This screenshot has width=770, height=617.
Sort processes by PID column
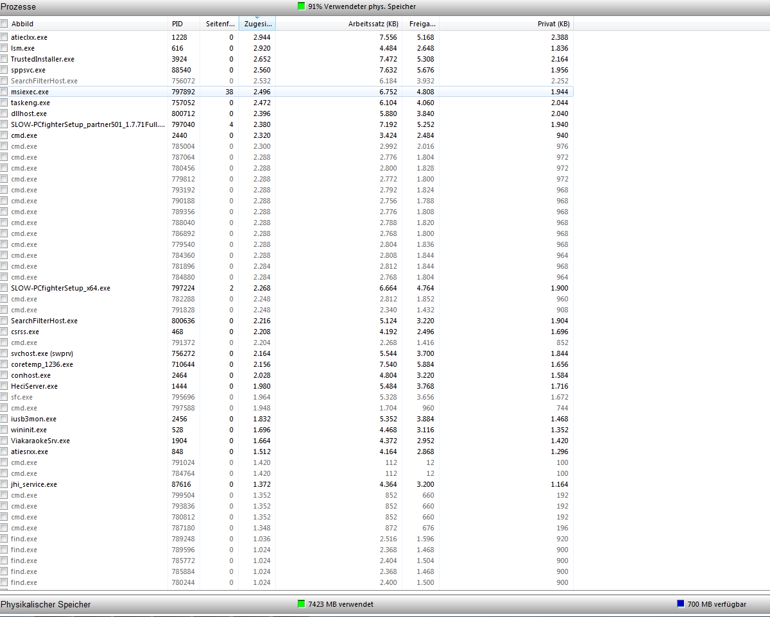[x=177, y=24]
